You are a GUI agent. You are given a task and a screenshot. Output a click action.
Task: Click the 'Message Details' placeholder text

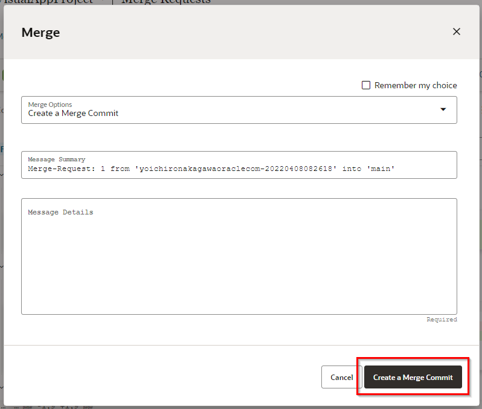point(60,212)
